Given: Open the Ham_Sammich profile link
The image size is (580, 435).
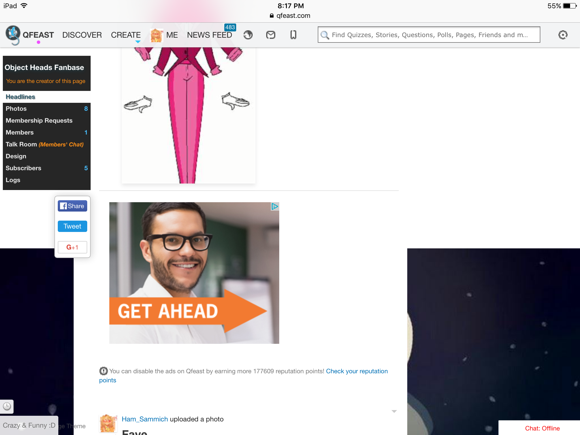Looking at the screenshot, I should pos(145,419).
